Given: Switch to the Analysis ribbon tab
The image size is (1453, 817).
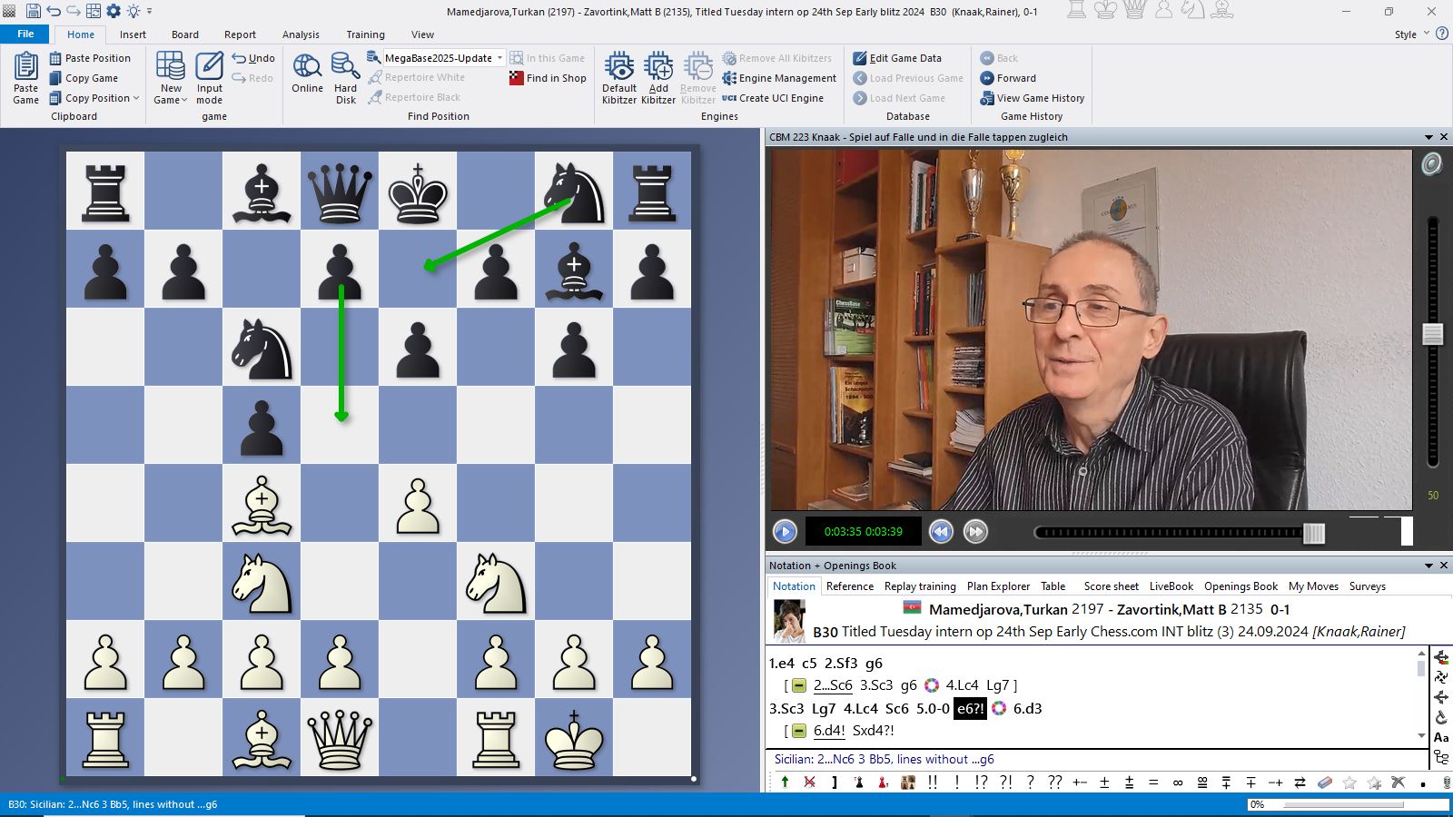Looking at the screenshot, I should pos(301,34).
